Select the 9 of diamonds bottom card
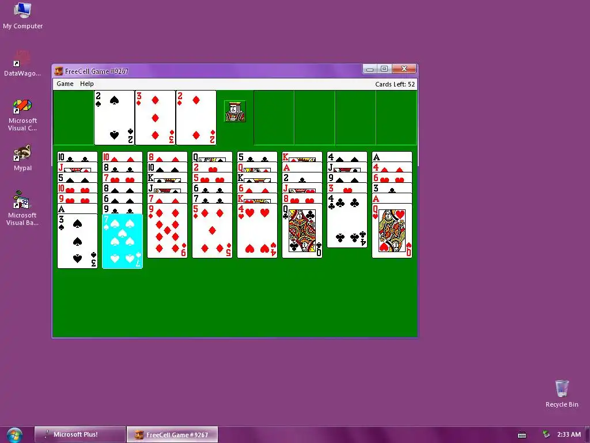Image resolution: width=590 pixels, height=443 pixels. [167, 231]
